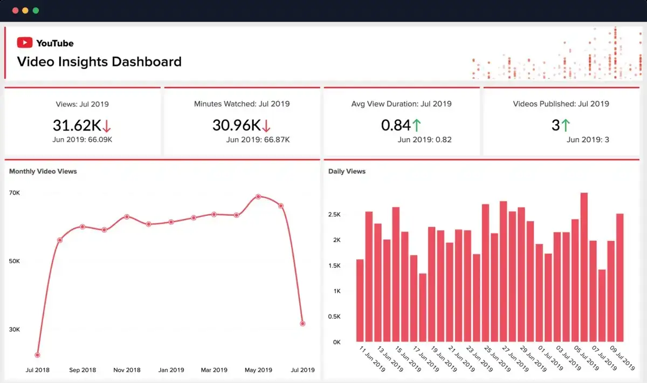Click the Video Insights Dashboard heading
The image size is (647, 383).
click(x=99, y=61)
